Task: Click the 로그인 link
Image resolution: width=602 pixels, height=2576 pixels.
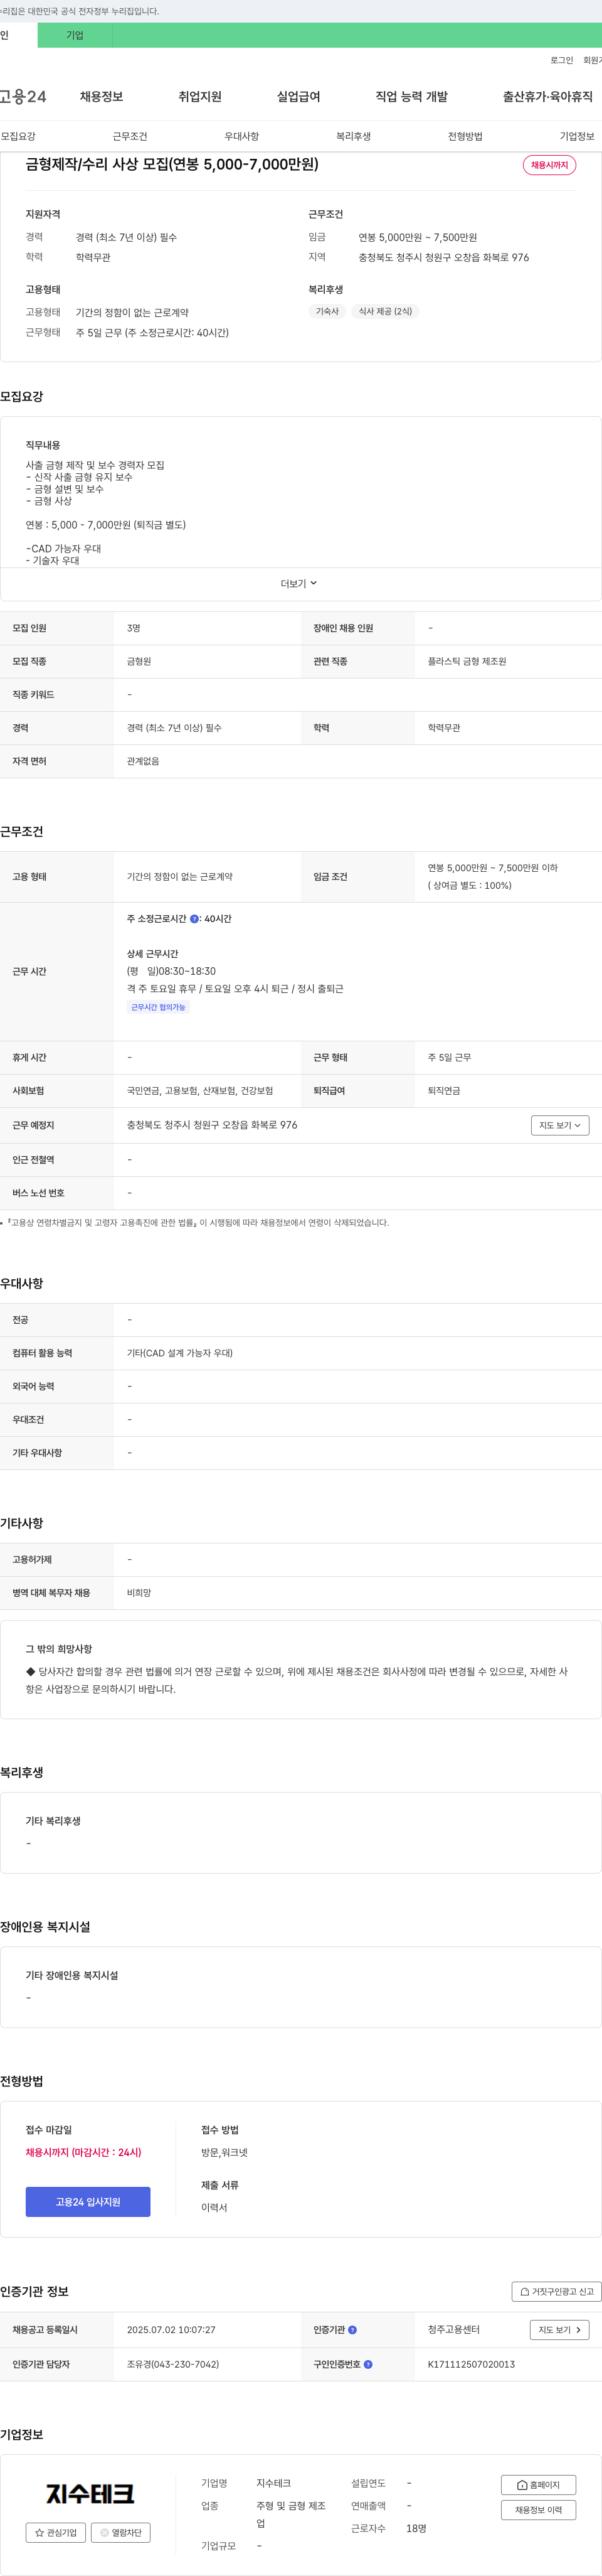Action: [x=562, y=60]
